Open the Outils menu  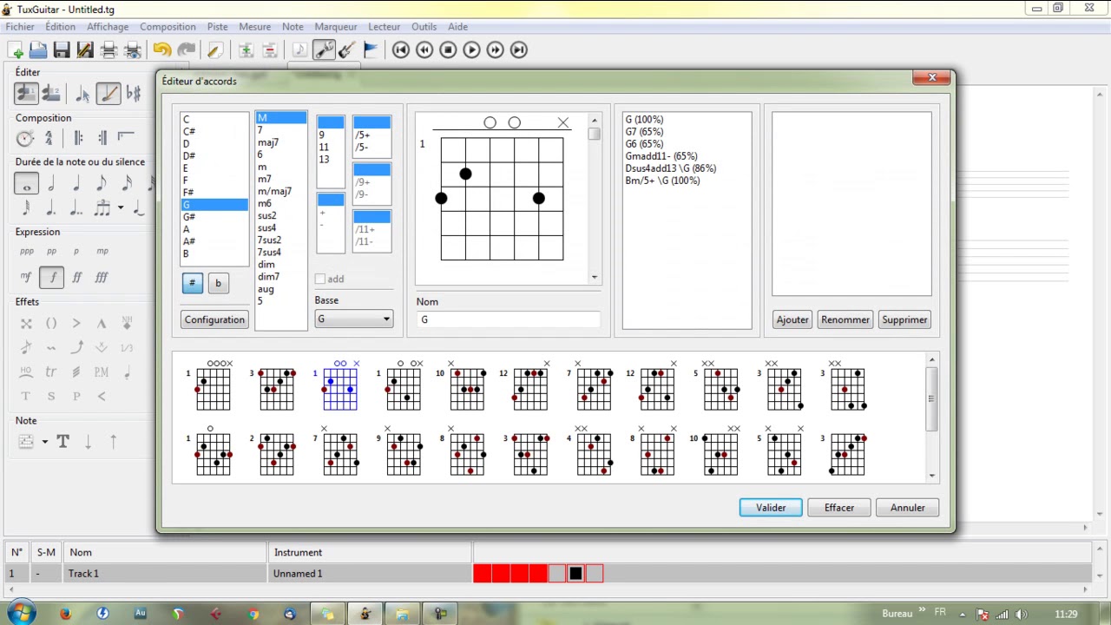[x=424, y=27]
